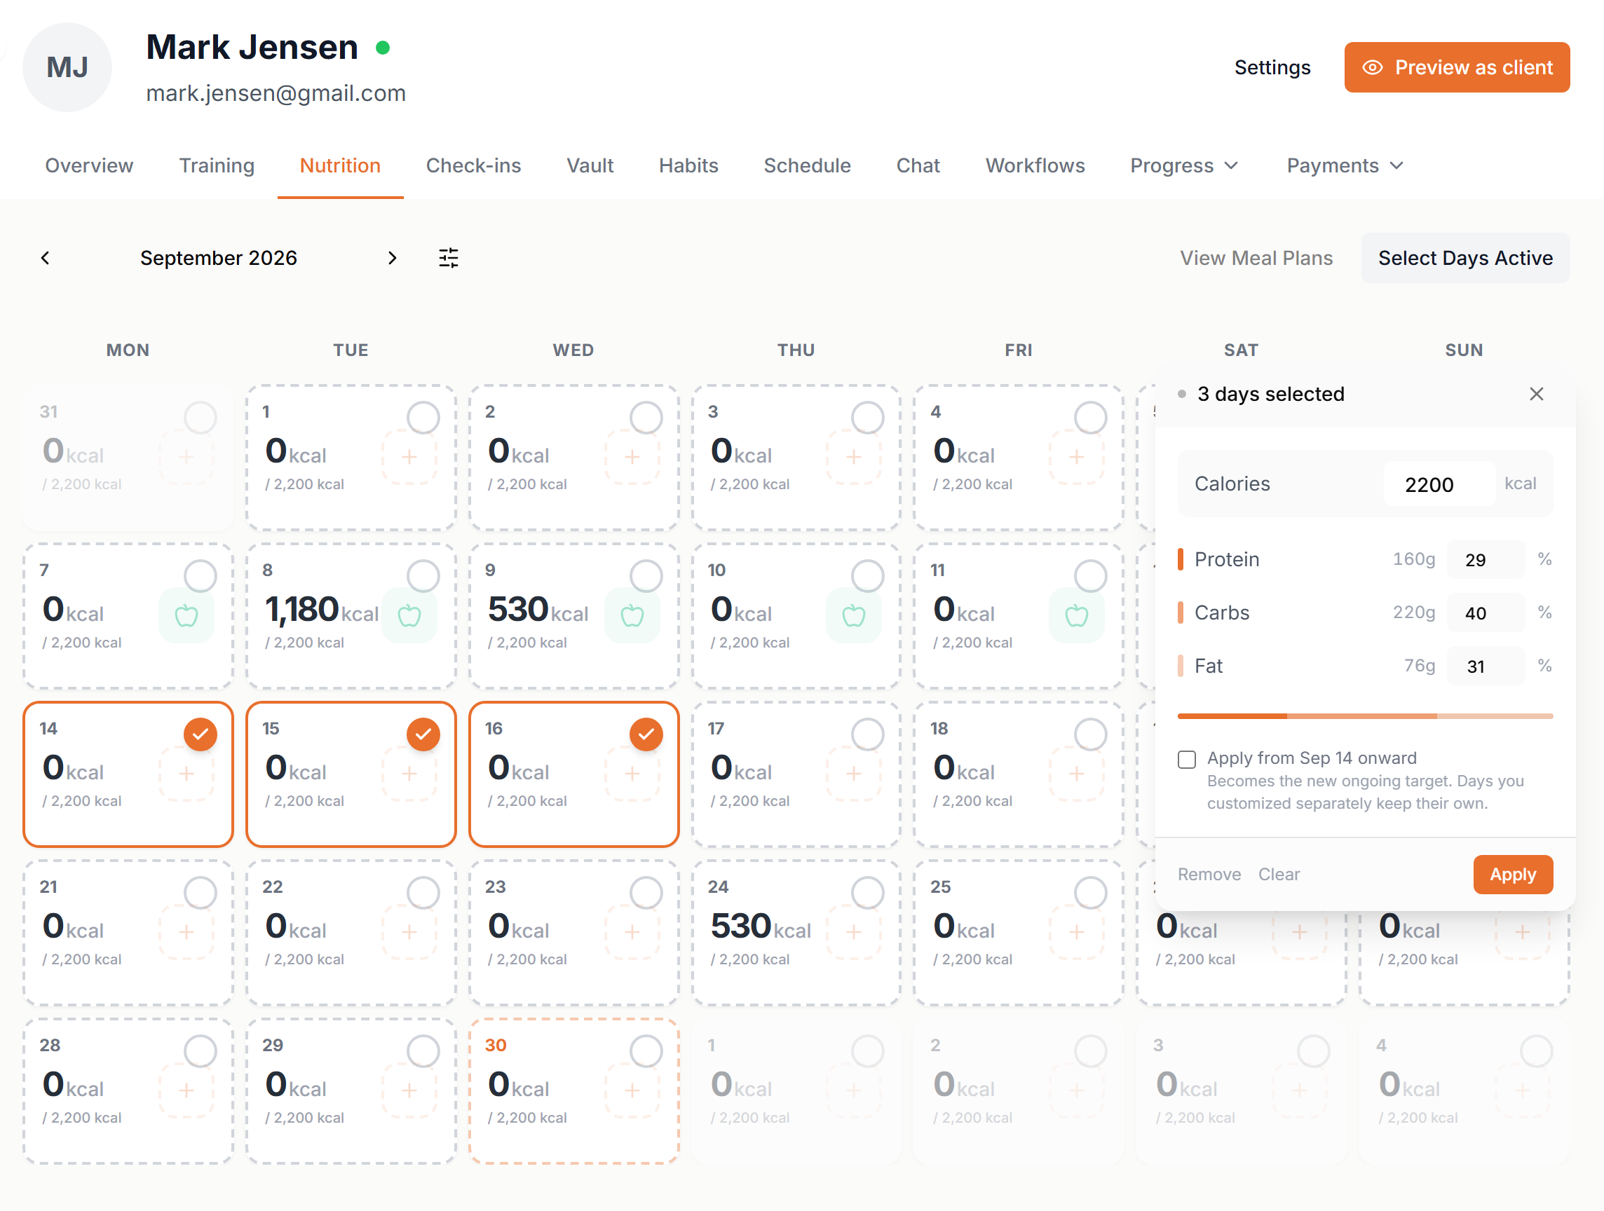Expand the Progress dropdown
The height and width of the screenshot is (1211, 1604).
(1184, 166)
